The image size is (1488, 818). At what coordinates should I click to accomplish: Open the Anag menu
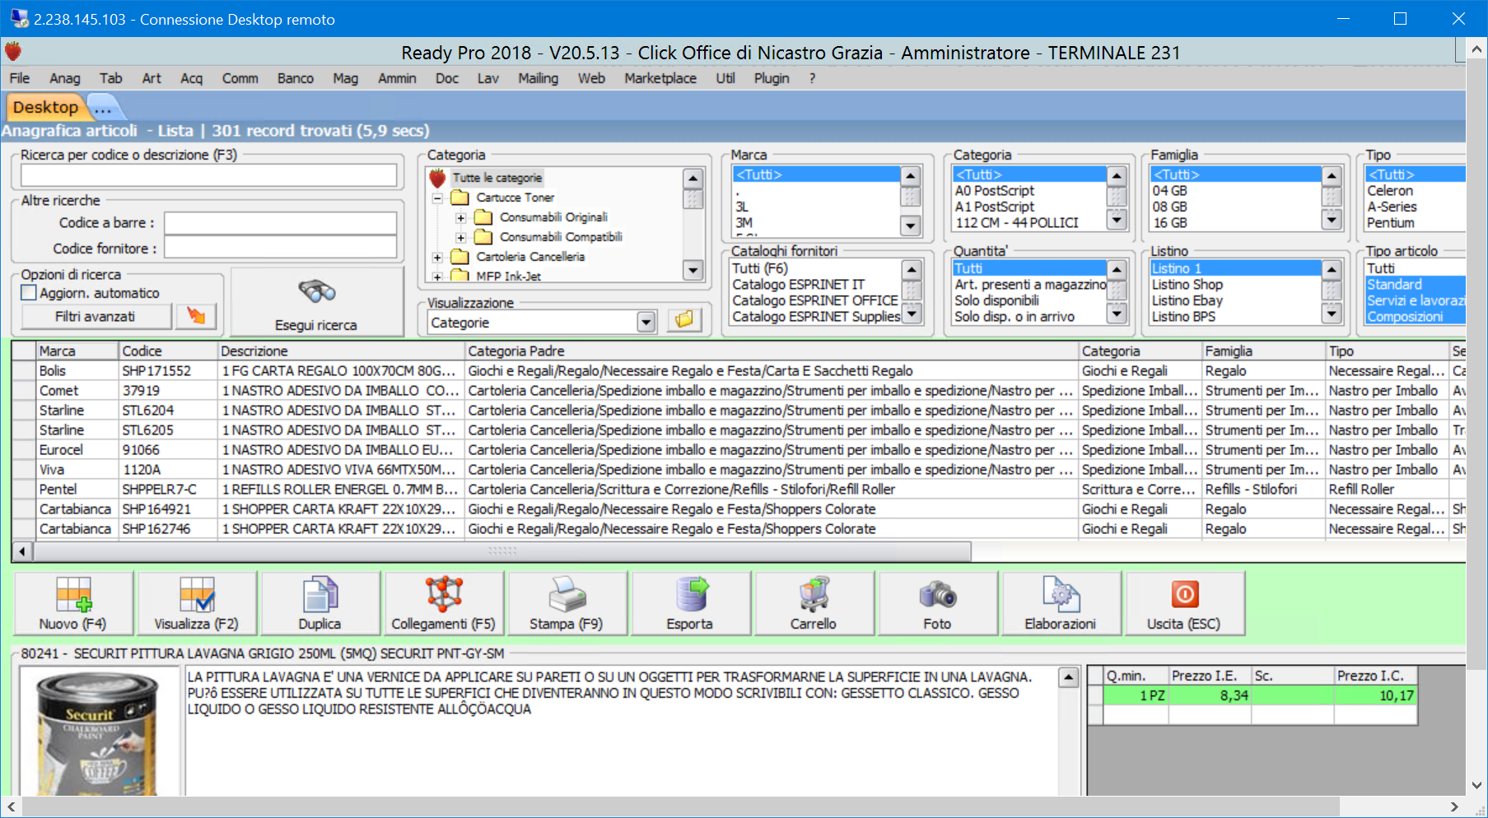tap(65, 78)
